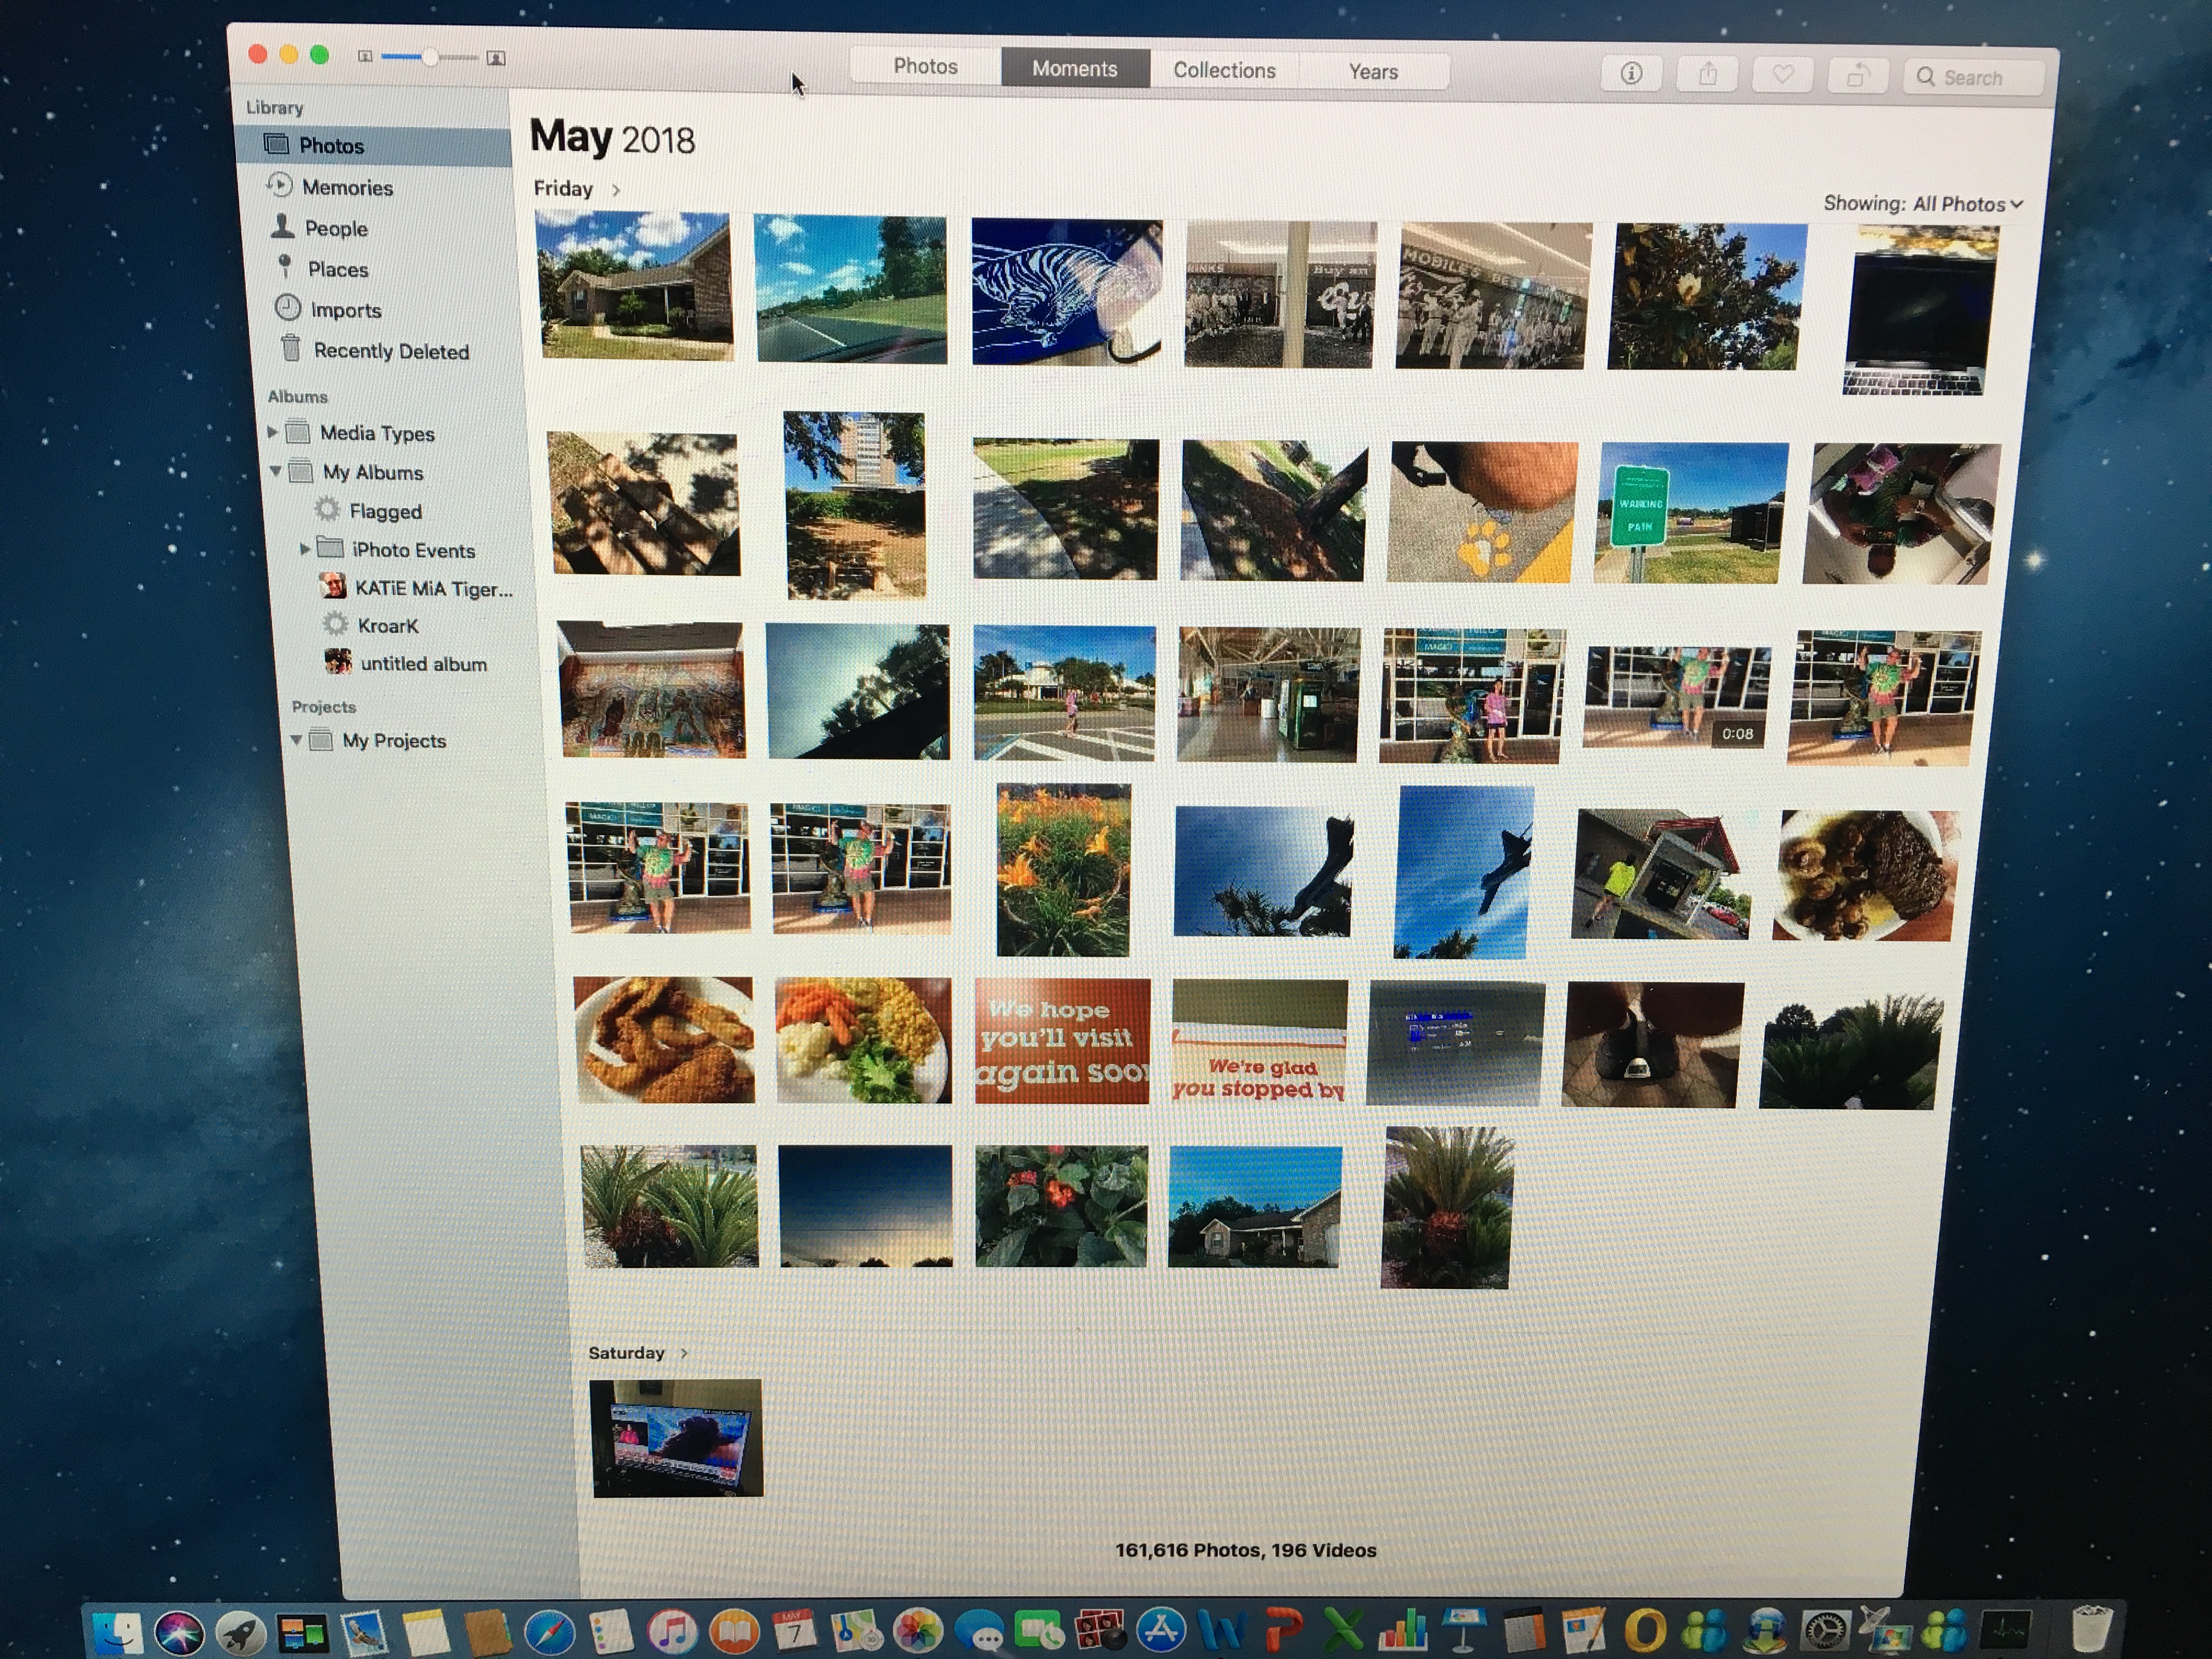This screenshot has width=2212, height=1659.
Task: Open the Saturday moment chevron link
Action: point(684,1353)
